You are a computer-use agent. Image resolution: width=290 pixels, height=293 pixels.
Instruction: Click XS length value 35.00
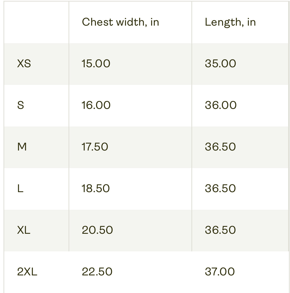220,64
